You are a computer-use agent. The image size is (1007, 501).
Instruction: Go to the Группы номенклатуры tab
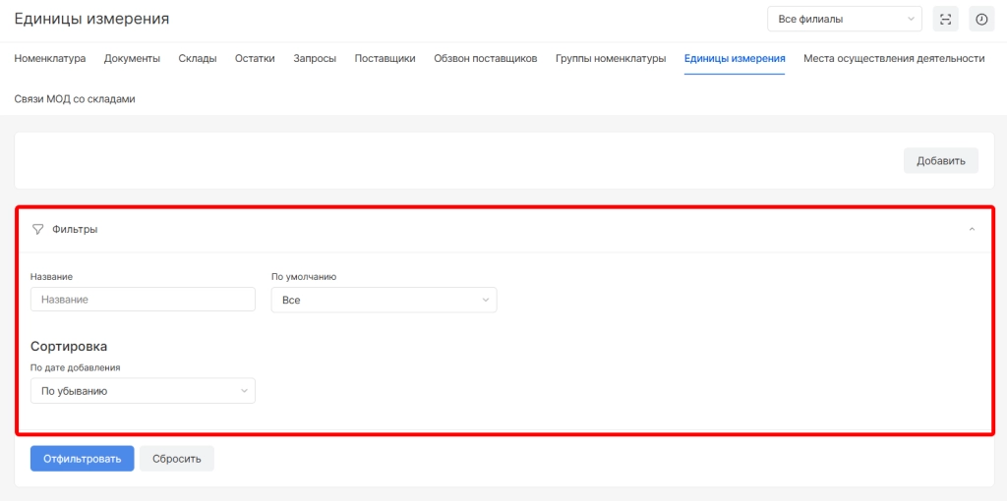[x=610, y=59]
